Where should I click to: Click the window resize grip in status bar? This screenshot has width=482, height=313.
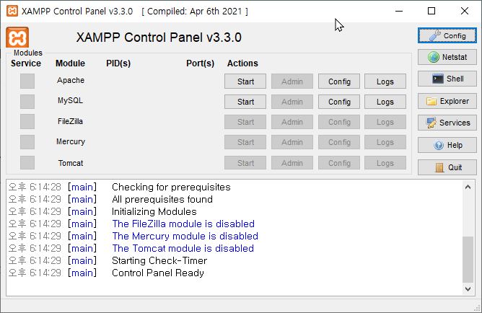[x=478, y=308]
